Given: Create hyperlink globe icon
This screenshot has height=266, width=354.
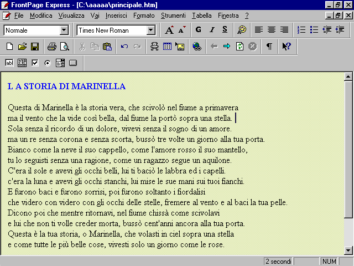Looking at the screenshot, I should coord(197,47).
